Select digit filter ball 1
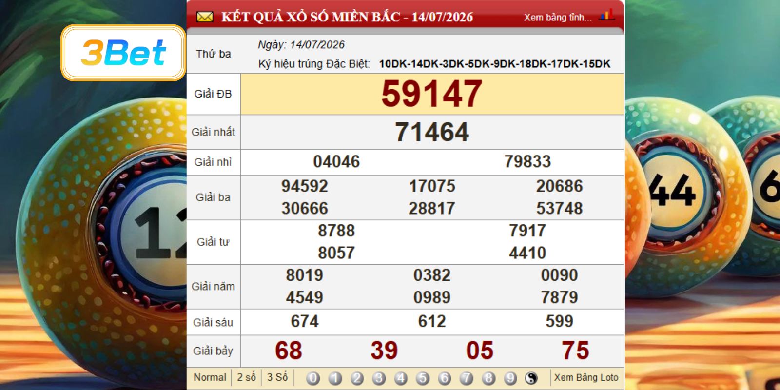 (335, 378)
